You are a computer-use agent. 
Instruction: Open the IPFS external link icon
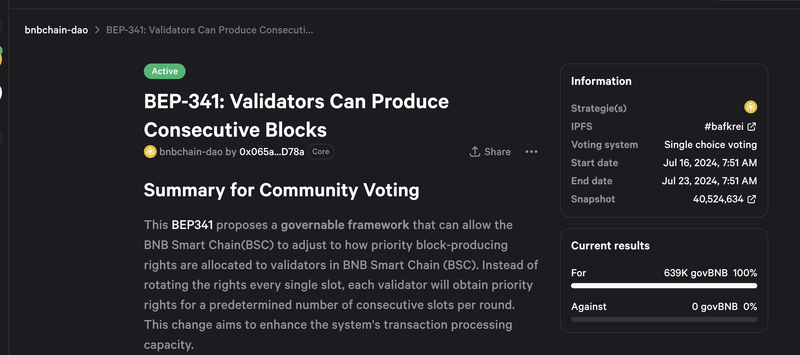tap(752, 127)
